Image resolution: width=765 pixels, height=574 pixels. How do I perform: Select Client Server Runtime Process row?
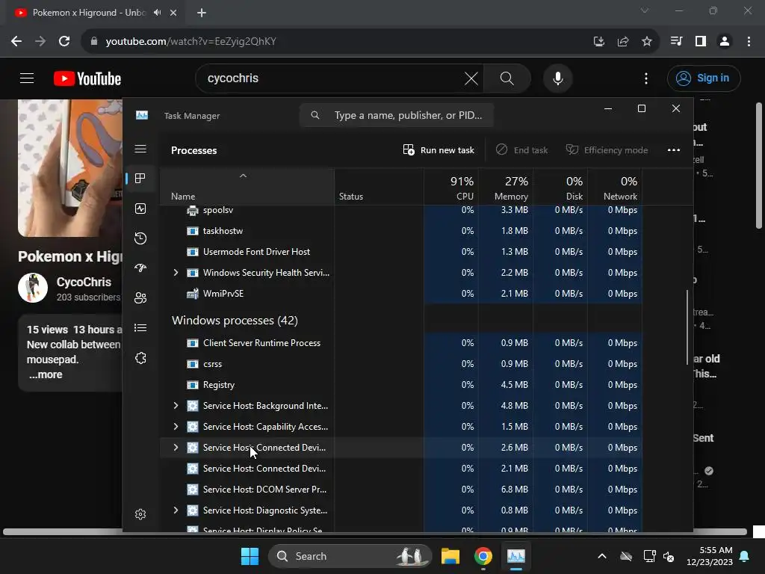click(x=401, y=342)
